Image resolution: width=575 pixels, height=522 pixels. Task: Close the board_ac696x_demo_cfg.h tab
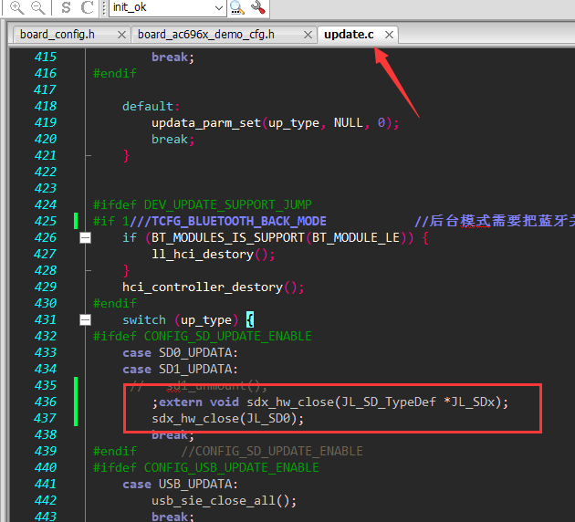pyautogui.click(x=308, y=35)
